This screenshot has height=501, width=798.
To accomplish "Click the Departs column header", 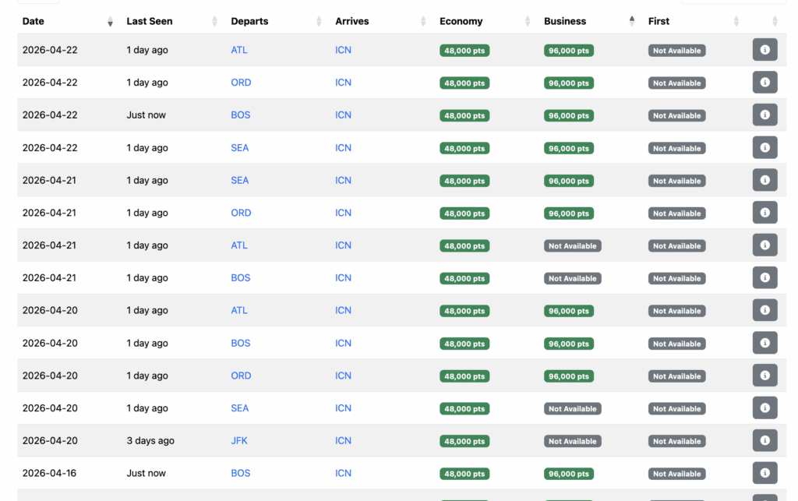I will 249,21.
